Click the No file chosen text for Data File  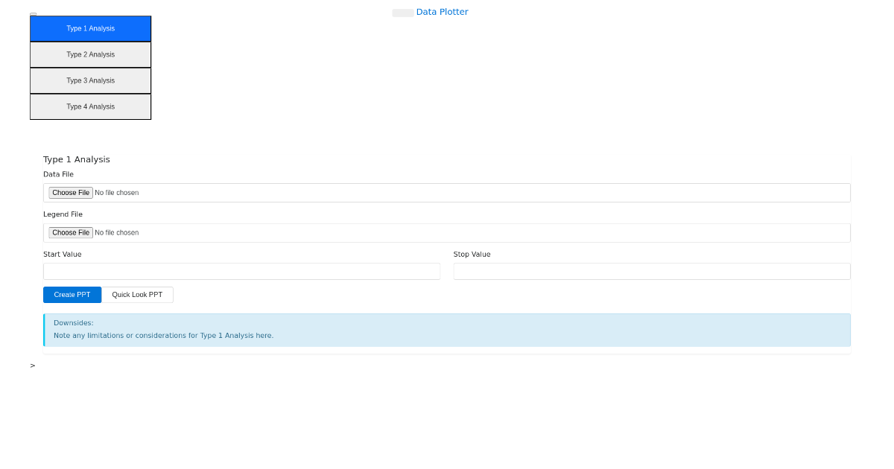point(117,192)
